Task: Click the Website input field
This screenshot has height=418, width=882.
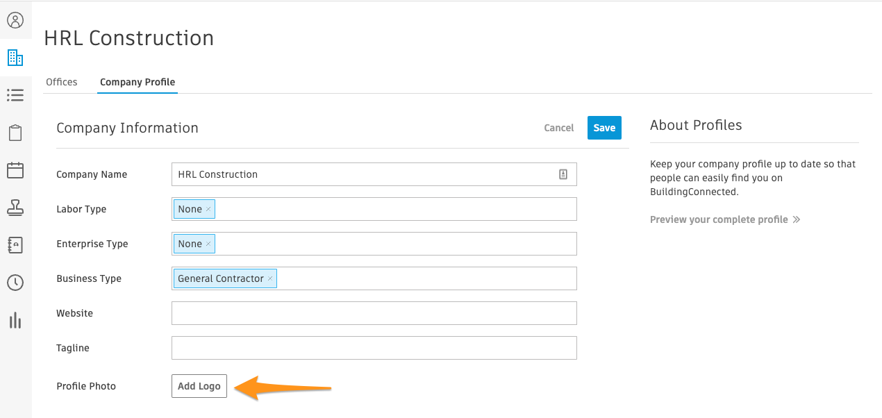Action: (x=374, y=313)
